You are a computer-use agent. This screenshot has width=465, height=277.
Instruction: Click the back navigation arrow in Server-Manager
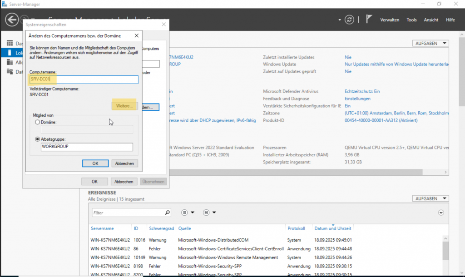[x=12, y=20]
